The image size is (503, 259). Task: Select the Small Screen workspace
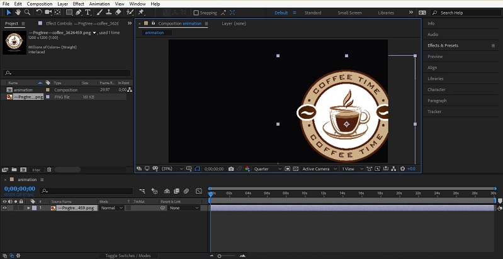click(349, 13)
